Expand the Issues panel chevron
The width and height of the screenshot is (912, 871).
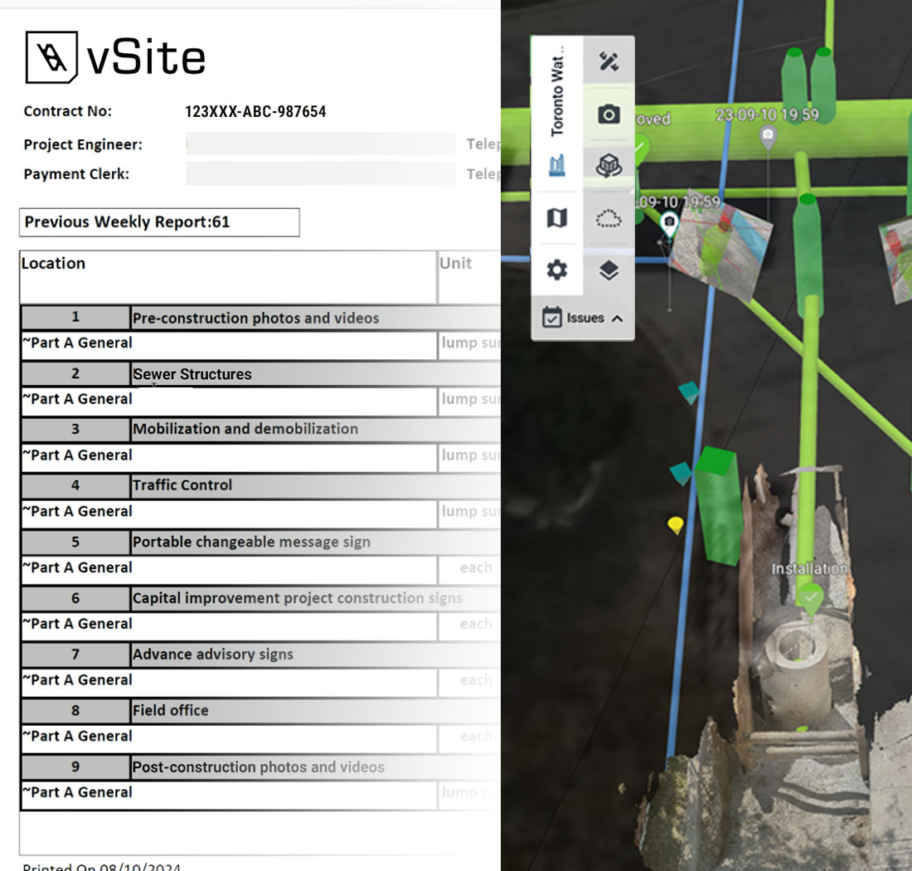point(617,318)
